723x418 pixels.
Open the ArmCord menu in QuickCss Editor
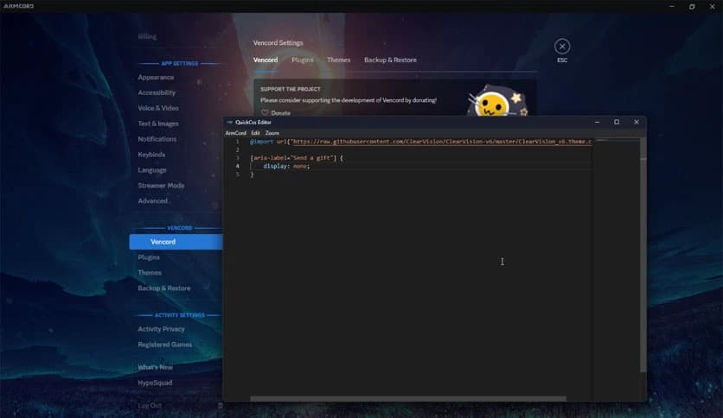pos(235,133)
